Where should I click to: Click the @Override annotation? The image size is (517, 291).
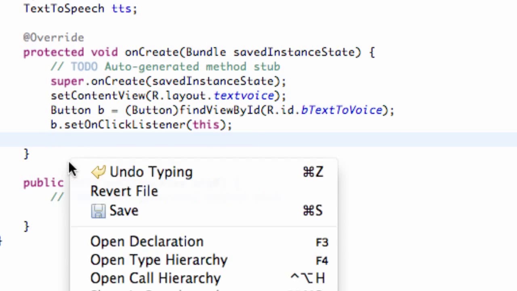tap(53, 38)
